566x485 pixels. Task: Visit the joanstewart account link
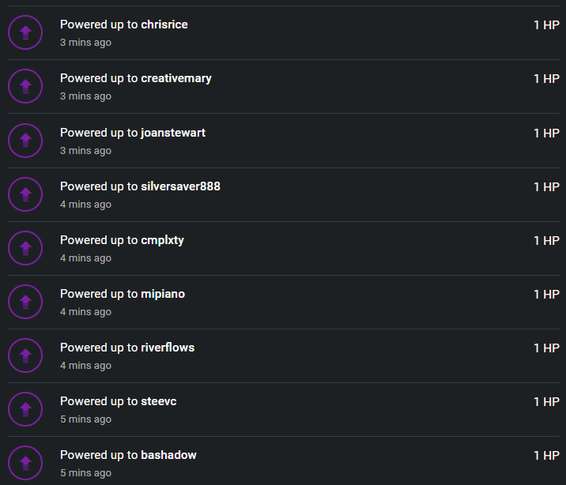coord(173,133)
